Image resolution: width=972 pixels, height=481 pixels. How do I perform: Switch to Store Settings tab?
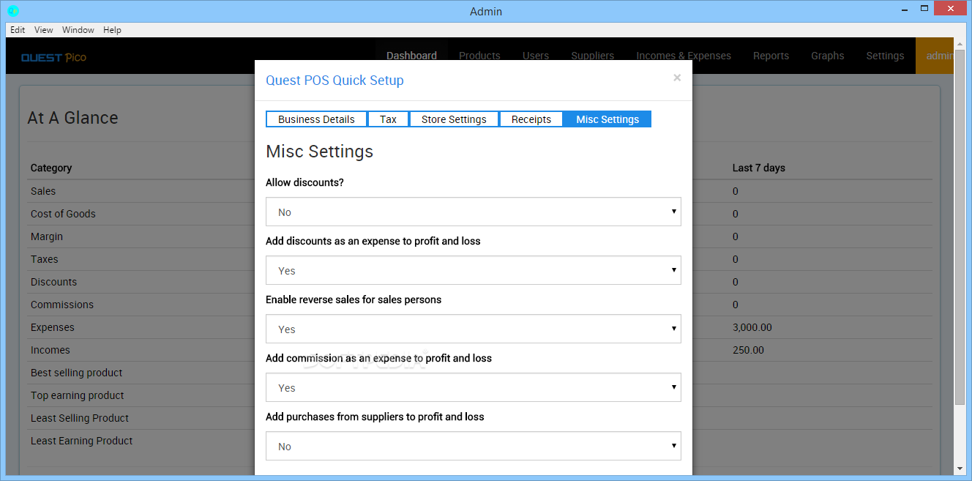coord(454,119)
